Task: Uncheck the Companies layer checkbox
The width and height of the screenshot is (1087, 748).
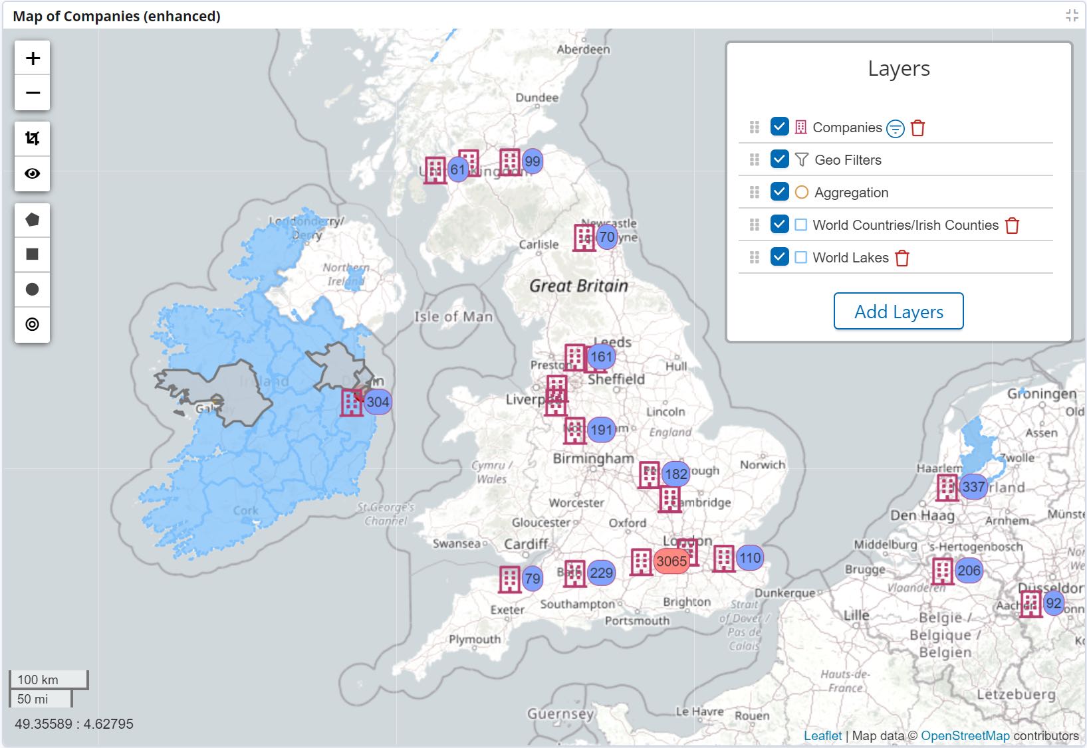Action: point(780,126)
